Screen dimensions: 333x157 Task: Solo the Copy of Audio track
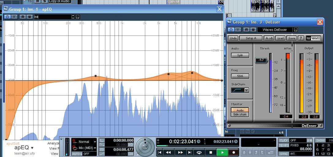[x=45, y=1]
